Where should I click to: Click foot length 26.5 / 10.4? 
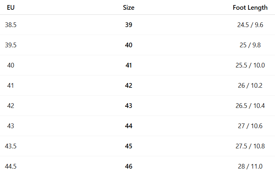[x=250, y=106]
